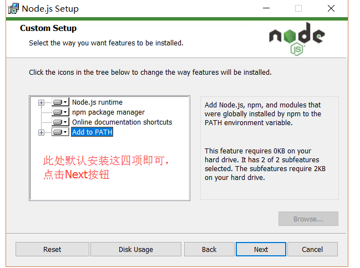Reset feature selections
Image resolution: width=360 pixels, height=268 pixels.
click(52, 249)
